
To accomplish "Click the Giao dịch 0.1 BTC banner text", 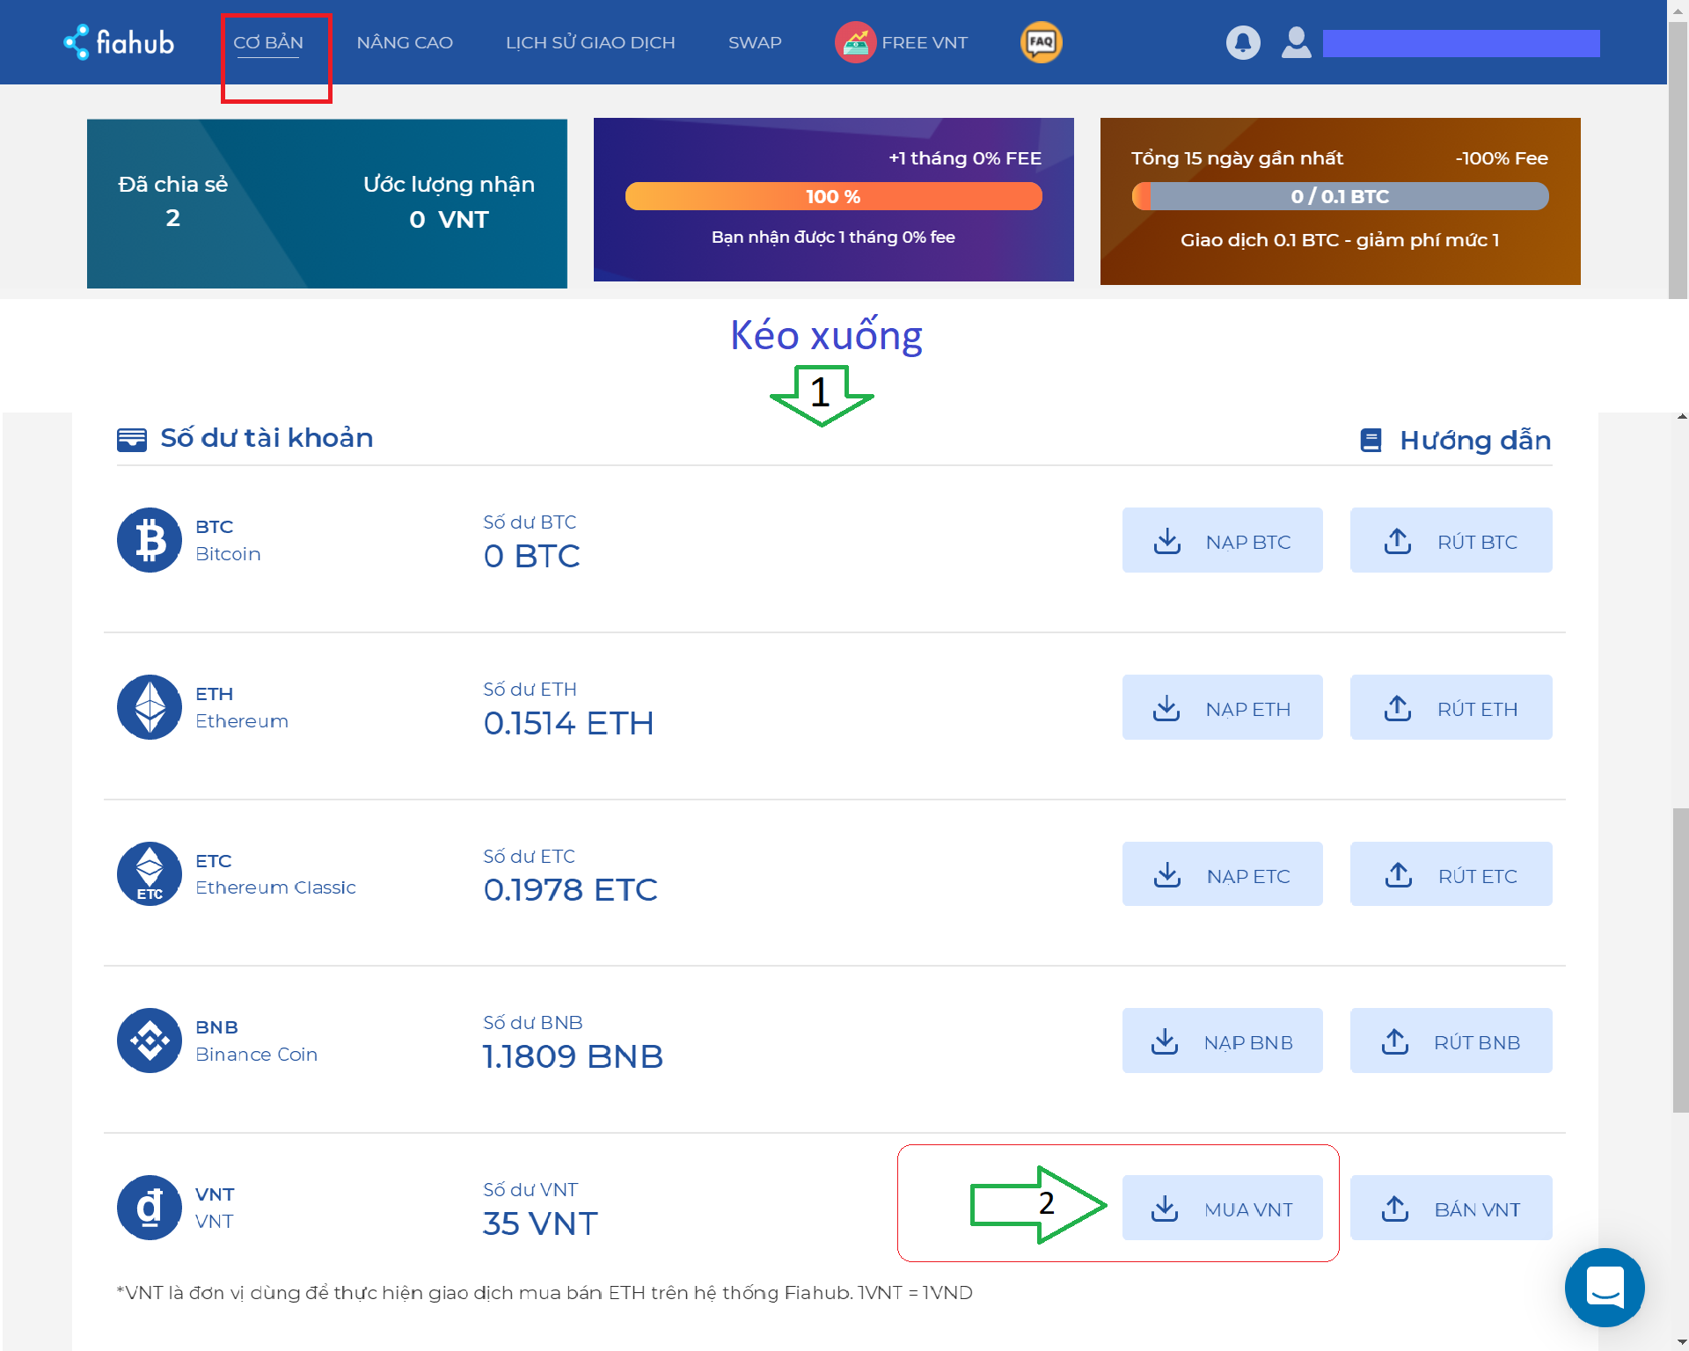I will pyautogui.click(x=1340, y=240).
